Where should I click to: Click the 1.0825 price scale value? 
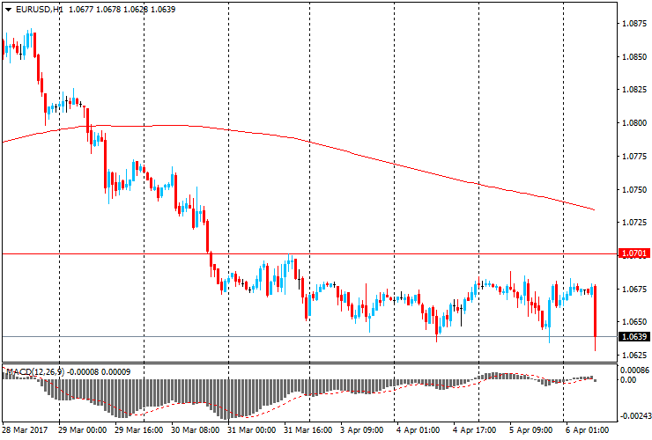[x=634, y=90]
